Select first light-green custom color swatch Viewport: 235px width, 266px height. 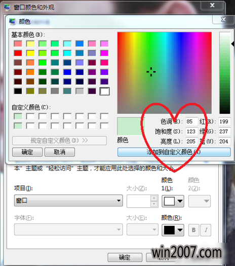[x=18, y=117]
